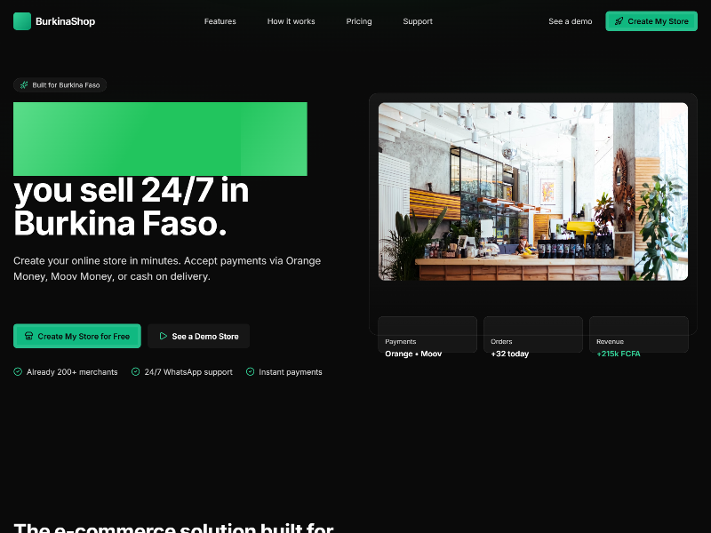Click the Create My Store for Free button

(x=76, y=336)
